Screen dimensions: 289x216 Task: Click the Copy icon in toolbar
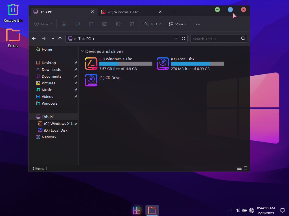pyautogui.click(x=78, y=24)
